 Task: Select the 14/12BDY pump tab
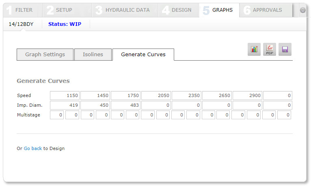[x=21, y=24]
